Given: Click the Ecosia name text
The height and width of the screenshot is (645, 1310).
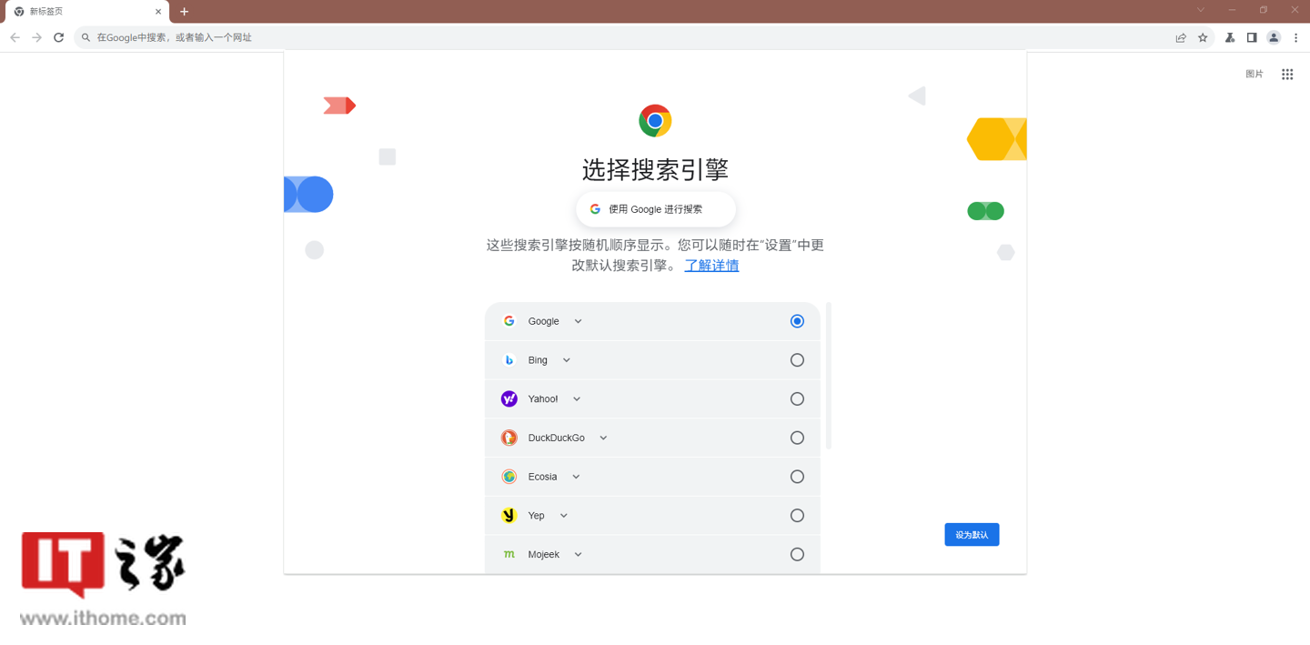Looking at the screenshot, I should [542, 477].
